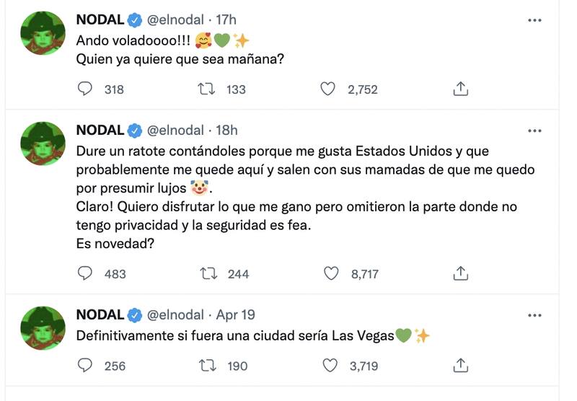Open more options on Apr 19 tweet
Screen dimensions: 577x401
pyautogui.click(x=534, y=315)
